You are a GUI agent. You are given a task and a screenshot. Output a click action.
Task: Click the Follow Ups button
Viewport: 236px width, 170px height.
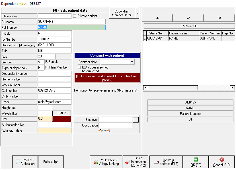coord(51,162)
